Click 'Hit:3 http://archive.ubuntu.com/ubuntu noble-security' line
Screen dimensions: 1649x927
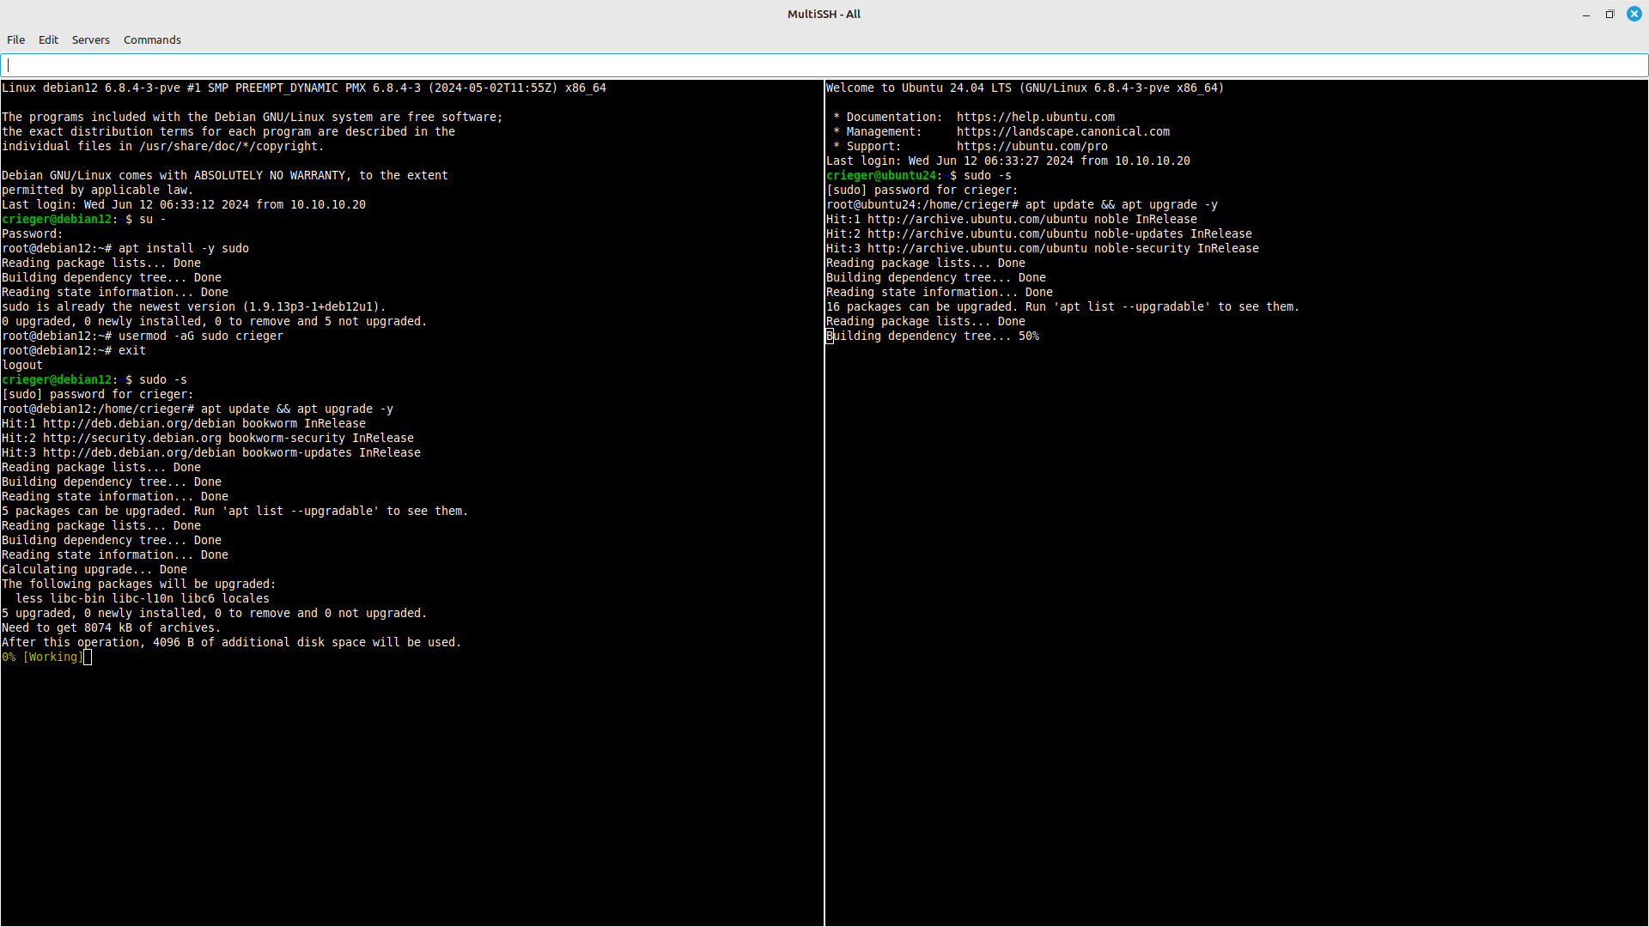pos(1043,248)
